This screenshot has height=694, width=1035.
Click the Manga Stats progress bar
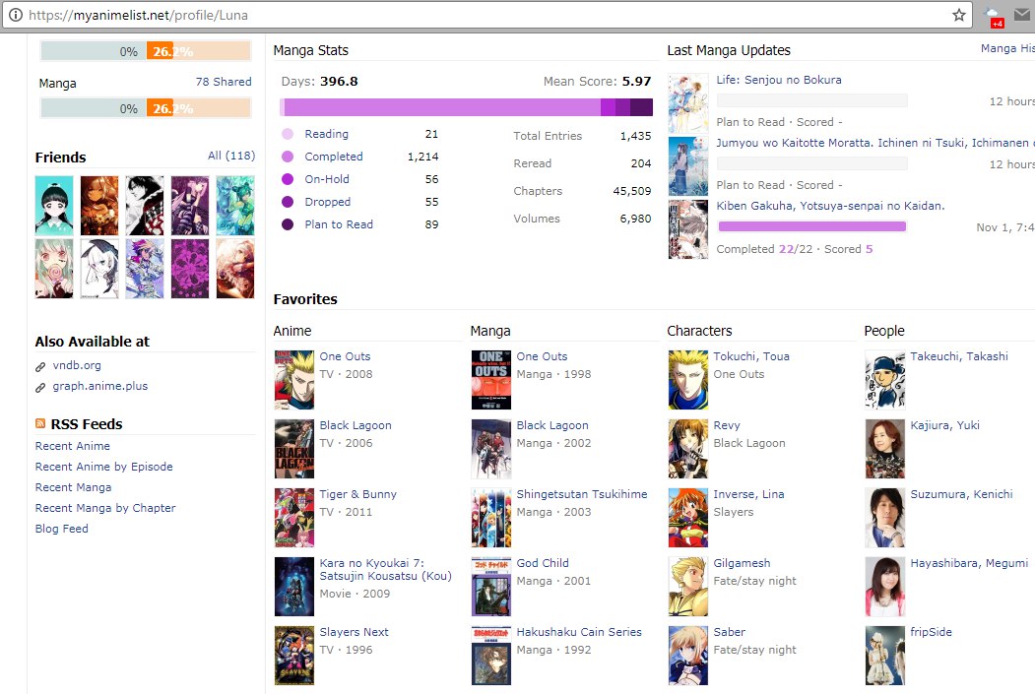click(x=466, y=107)
